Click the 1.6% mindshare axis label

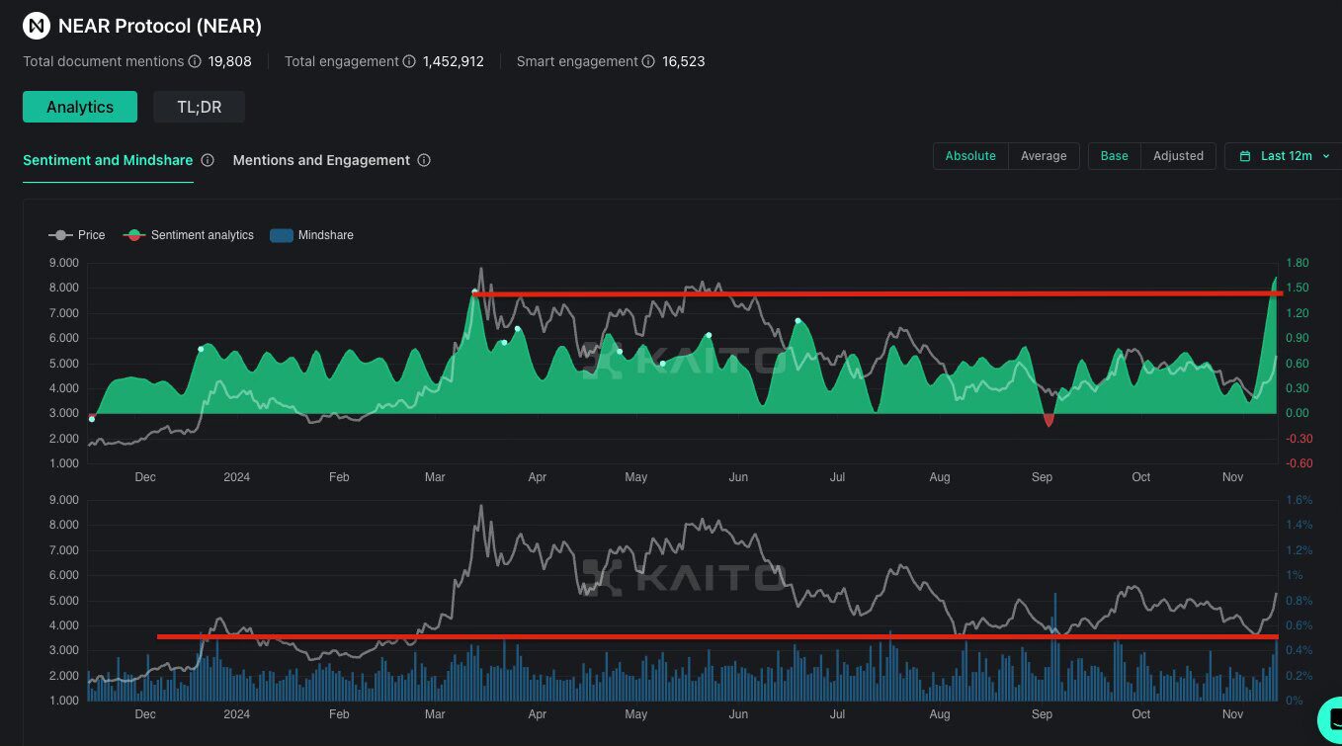click(x=1300, y=500)
